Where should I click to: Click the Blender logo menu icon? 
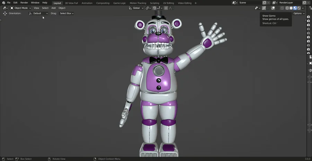(3, 3)
